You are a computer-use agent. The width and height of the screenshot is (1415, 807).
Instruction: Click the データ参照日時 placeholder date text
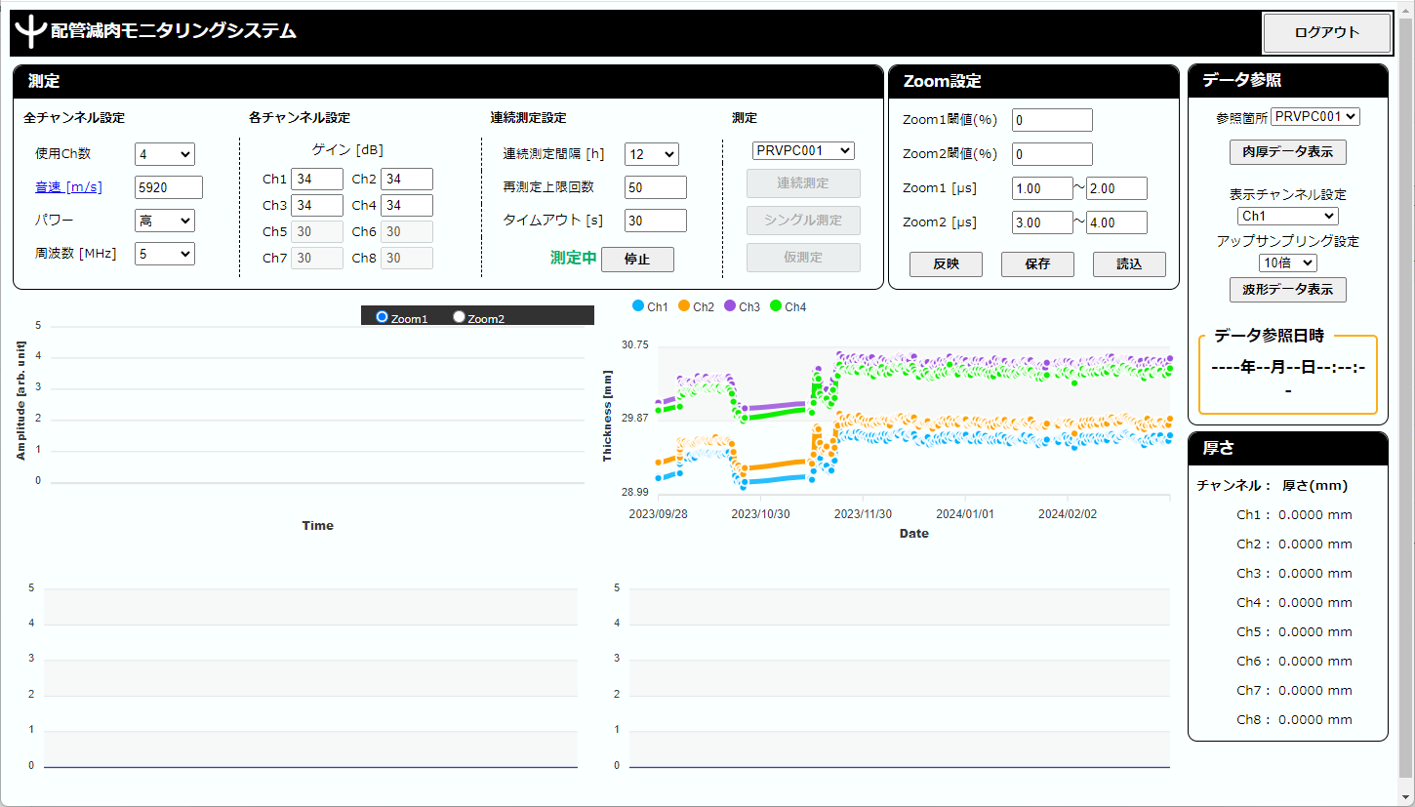click(1288, 378)
